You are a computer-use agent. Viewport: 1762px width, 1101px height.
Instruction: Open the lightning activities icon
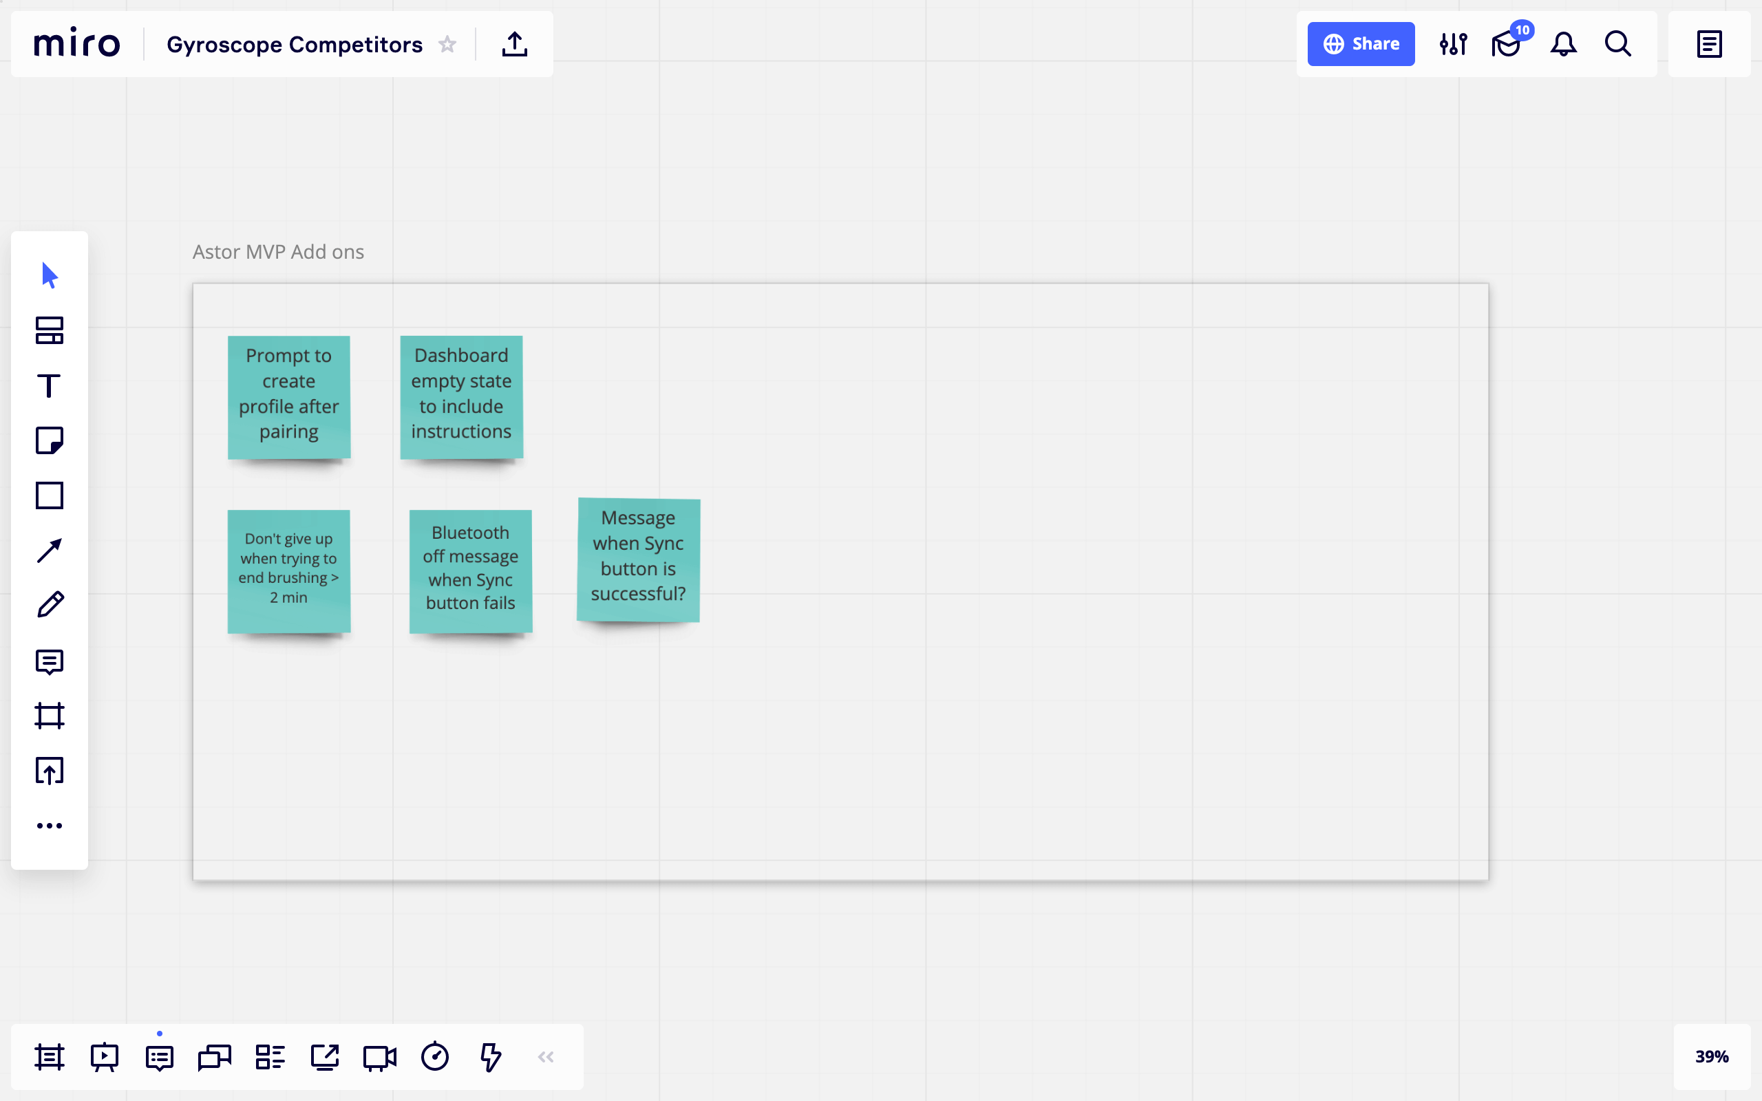490,1056
